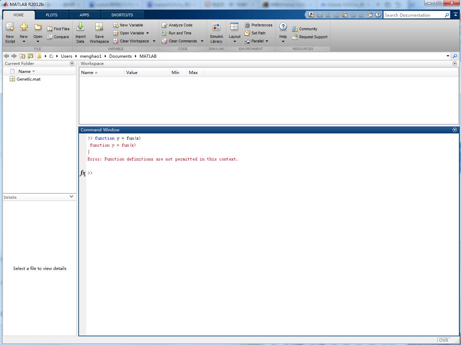Create a New Script
The width and height of the screenshot is (461, 345).
pos(10,33)
